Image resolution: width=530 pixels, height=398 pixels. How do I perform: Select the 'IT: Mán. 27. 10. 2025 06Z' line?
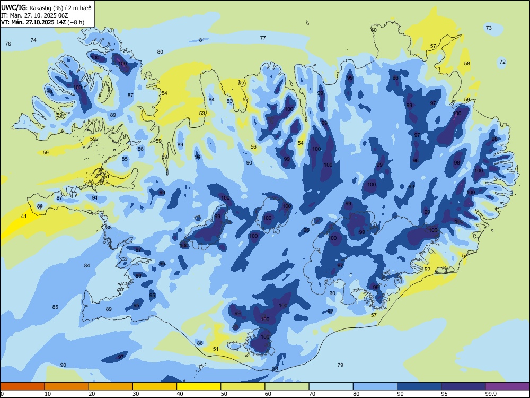point(34,15)
